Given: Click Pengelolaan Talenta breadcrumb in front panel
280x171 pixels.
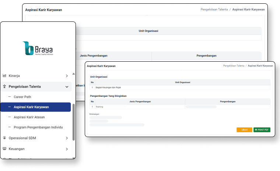Looking at the screenshot, I should [234, 66].
